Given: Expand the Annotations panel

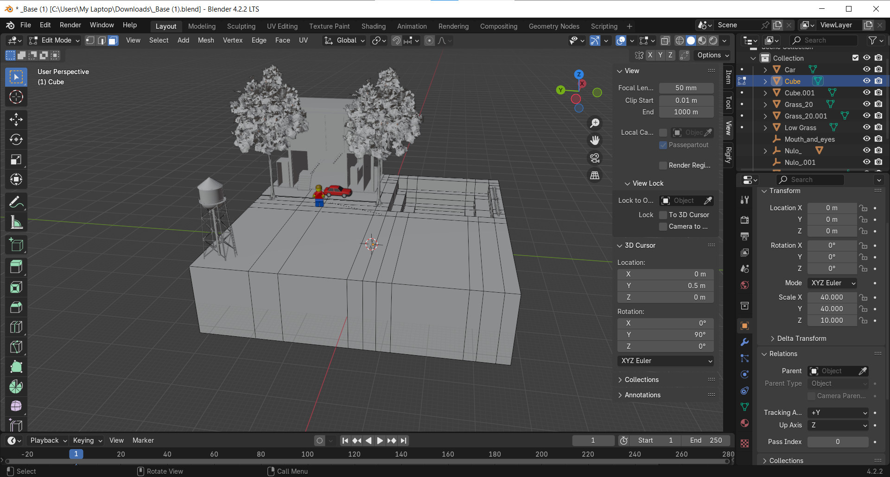Looking at the screenshot, I should click(642, 395).
